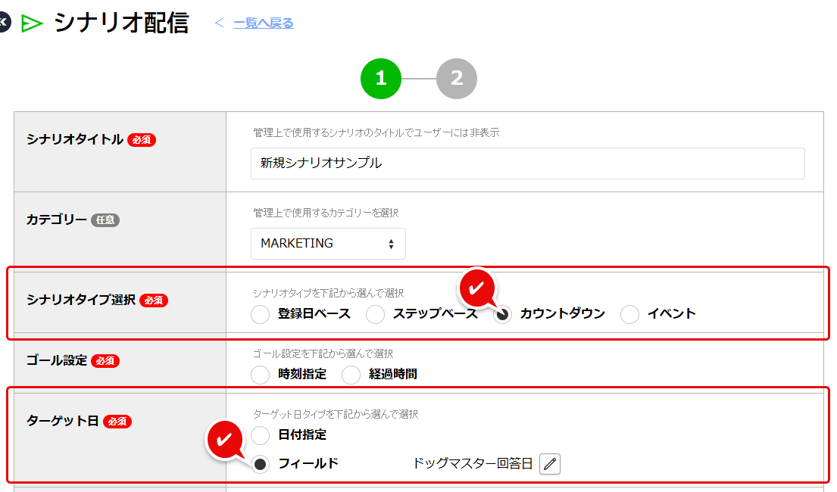
Task: Click the sidebar collapse icon at top-left
Action: tap(3, 23)
